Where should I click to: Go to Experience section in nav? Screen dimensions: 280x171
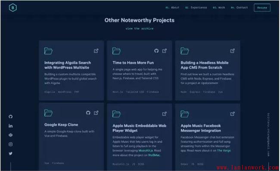click(x=196, y=7)
